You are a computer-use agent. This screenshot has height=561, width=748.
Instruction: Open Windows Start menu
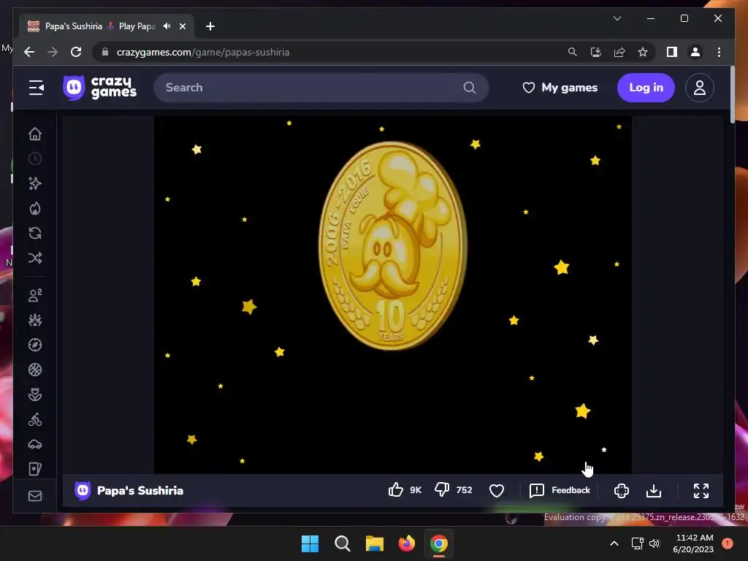coord(310,543)
